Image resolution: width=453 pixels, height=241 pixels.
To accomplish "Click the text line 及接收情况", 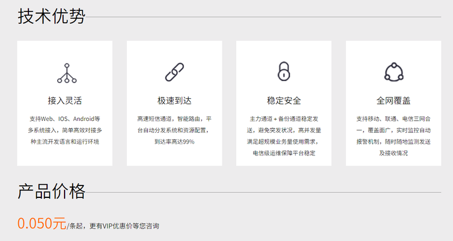I will coord(394,153).
